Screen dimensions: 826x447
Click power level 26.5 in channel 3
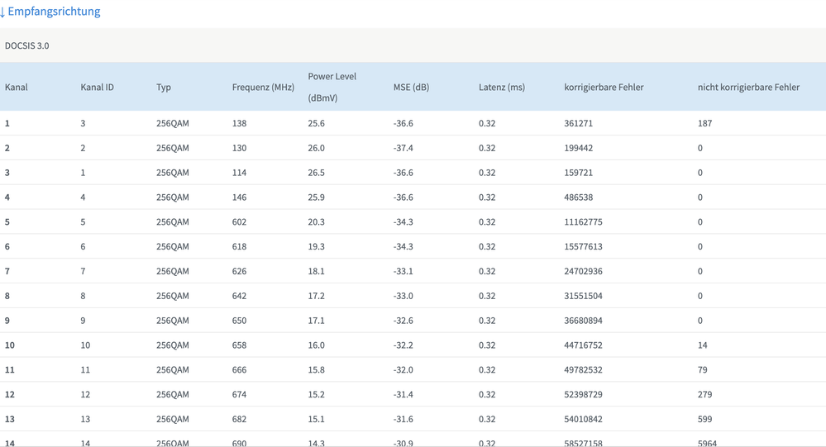tap(316, 173)
